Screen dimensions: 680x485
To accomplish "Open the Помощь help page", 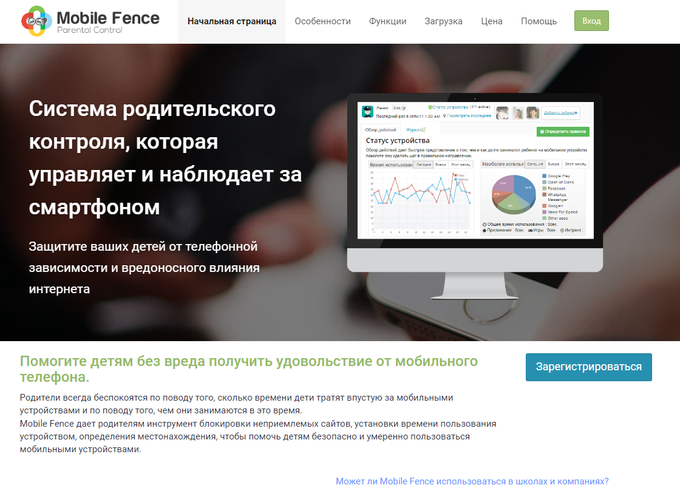I will 539,21.
